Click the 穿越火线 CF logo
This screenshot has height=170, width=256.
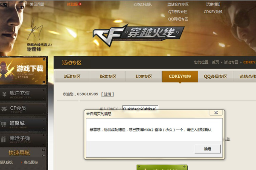tap(138, 35)
